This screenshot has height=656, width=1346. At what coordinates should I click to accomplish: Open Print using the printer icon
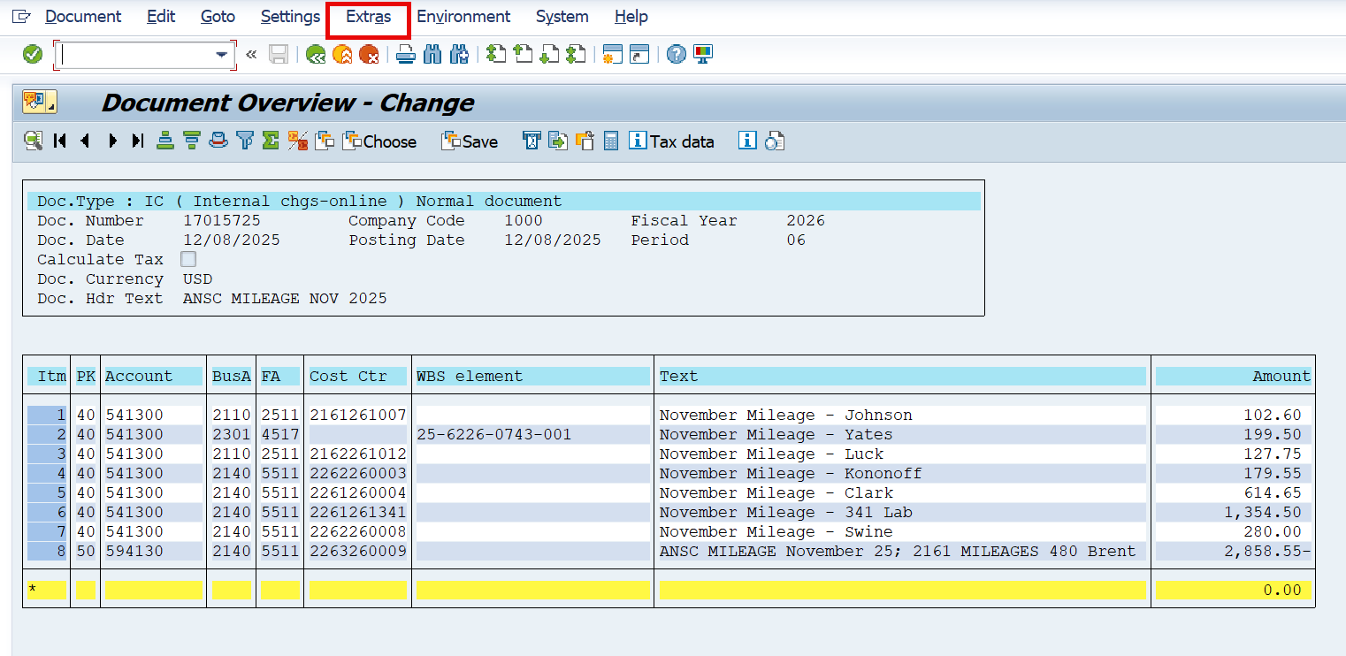pos(405,54)
